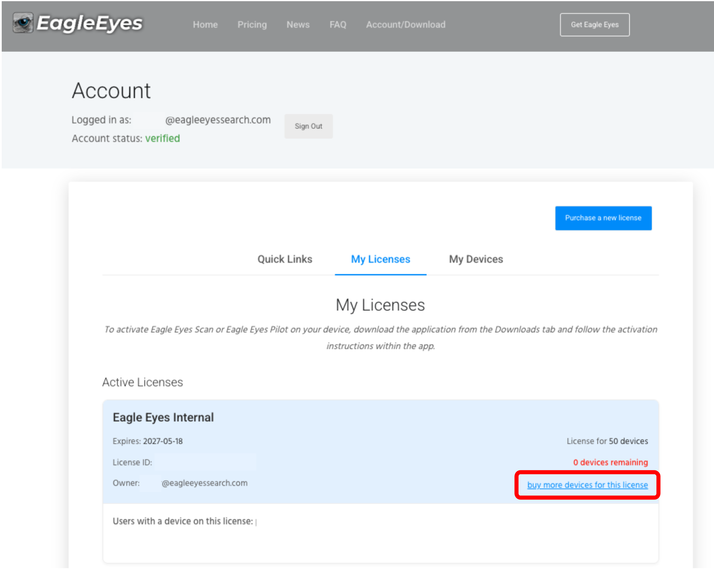714x570 pixels.
Task: Click the Get Eagle Eyes button
Action: point(594,25)
